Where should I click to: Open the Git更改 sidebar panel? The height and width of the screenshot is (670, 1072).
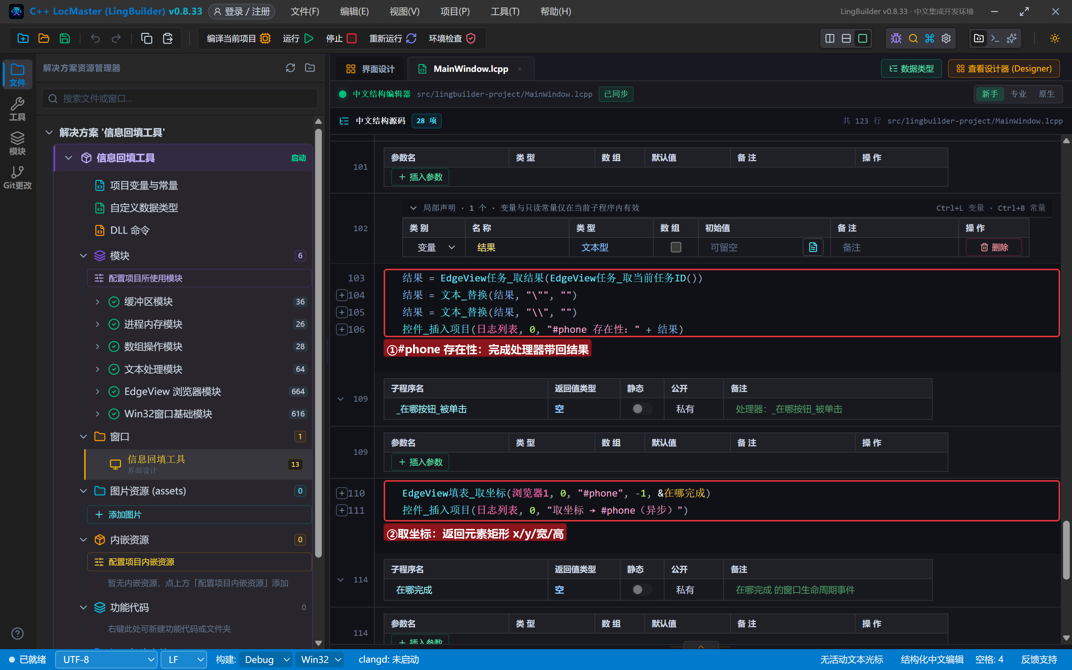17,177
